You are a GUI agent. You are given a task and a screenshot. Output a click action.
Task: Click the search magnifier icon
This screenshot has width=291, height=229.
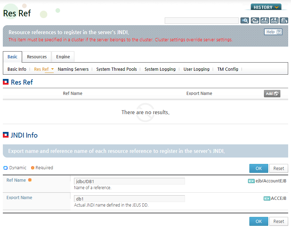(x=245, y=20)
